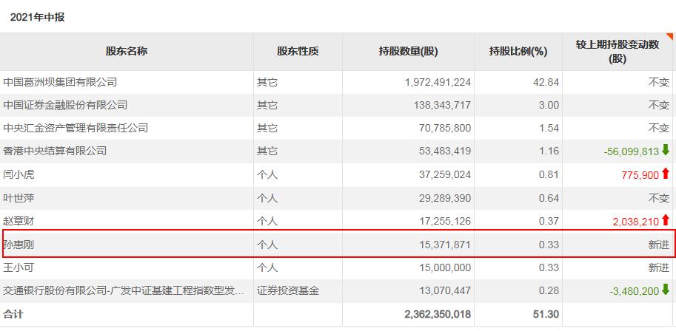This screenshot has height=331, width=676.
Task: Click the 1.16 percentage value
Action: (549, 151)
